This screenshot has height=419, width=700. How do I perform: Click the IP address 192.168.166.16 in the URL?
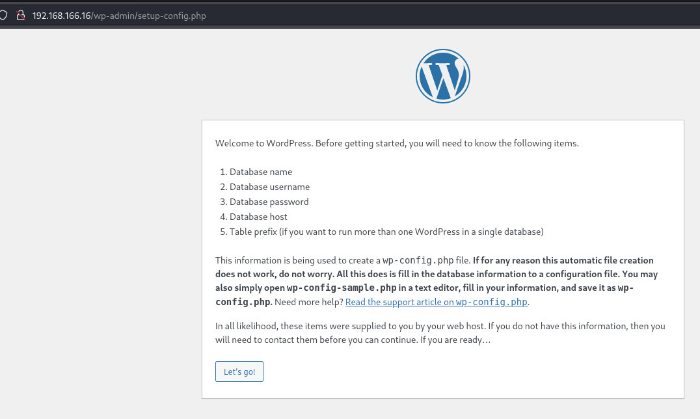pyautogui.click(x=62, y=16)
